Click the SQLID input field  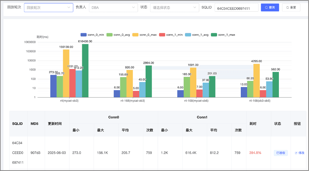tap(236, 8)
